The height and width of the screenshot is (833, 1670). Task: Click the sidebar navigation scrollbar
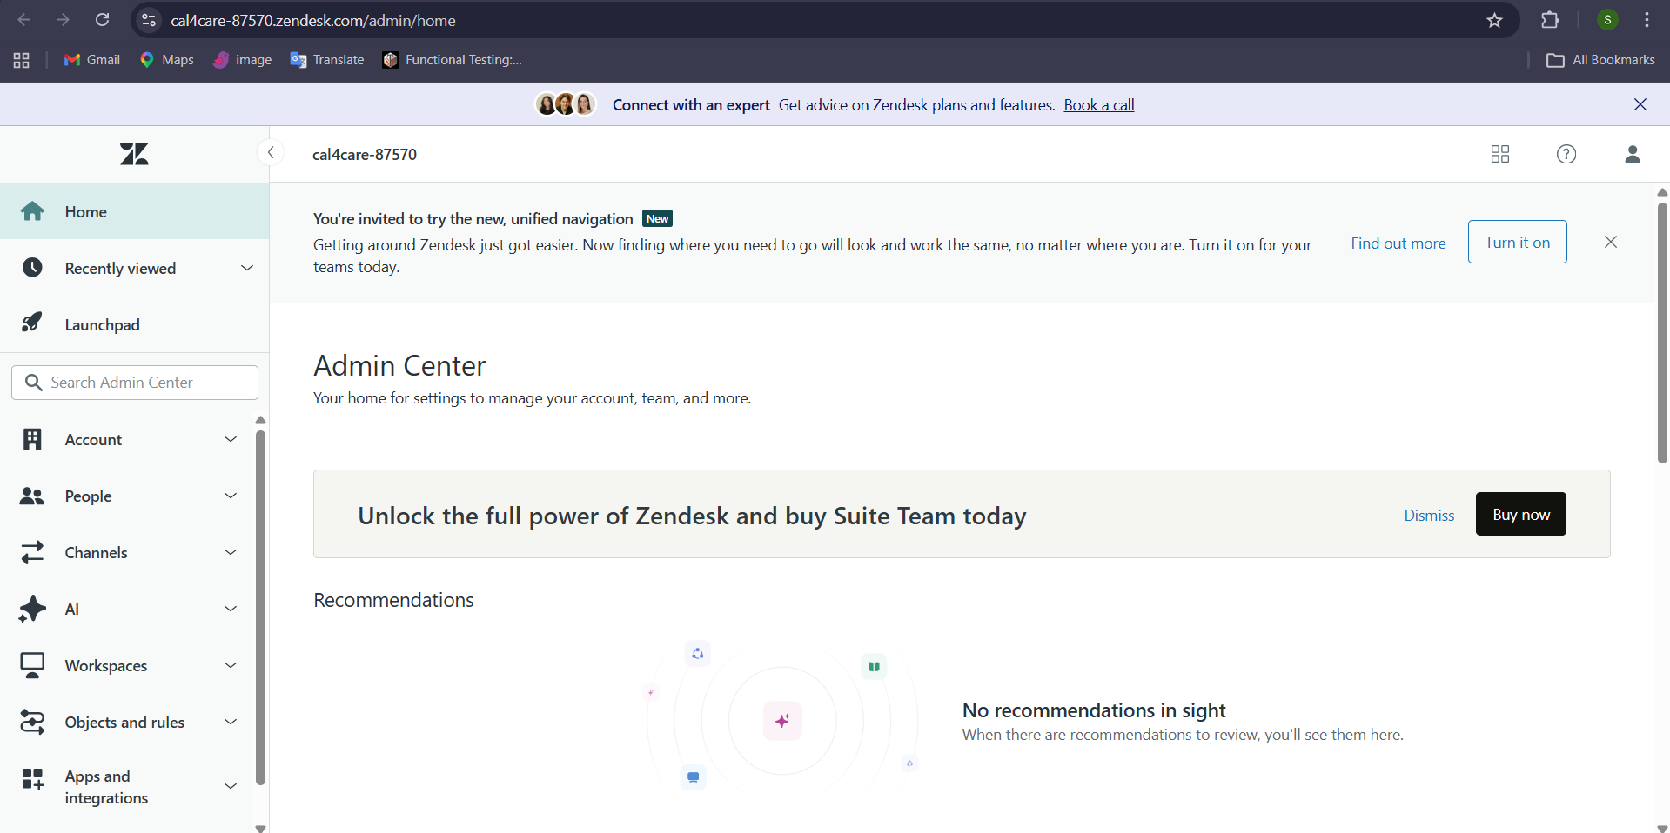pos(260,608)
